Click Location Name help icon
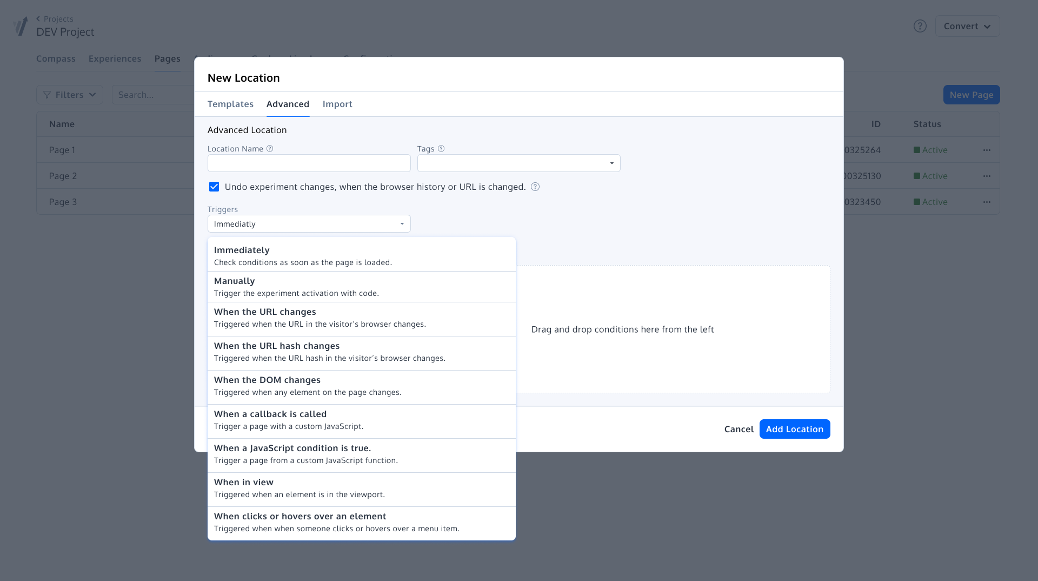The width and height of the screenshot is (1038, 581). tap(270, 149)
